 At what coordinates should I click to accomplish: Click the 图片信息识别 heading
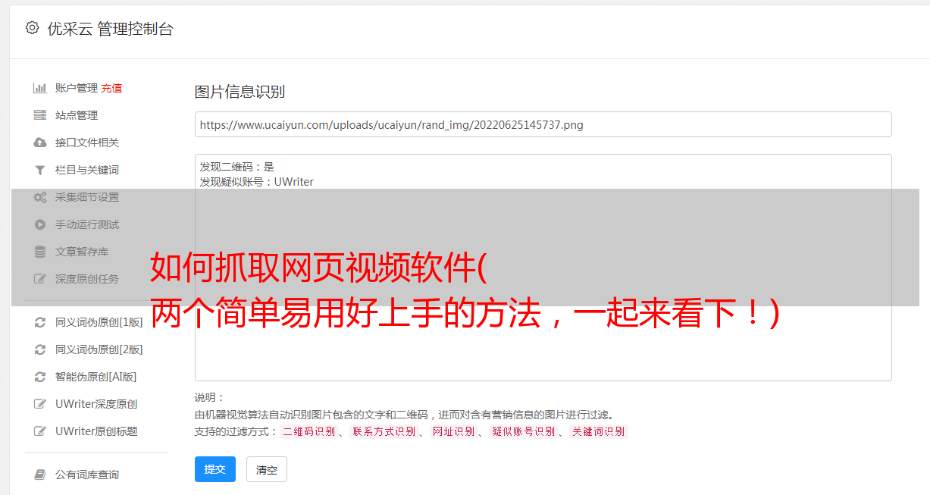240,92
